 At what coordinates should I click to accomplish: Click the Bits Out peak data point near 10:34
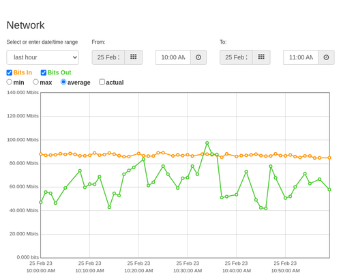click(207, 143)
